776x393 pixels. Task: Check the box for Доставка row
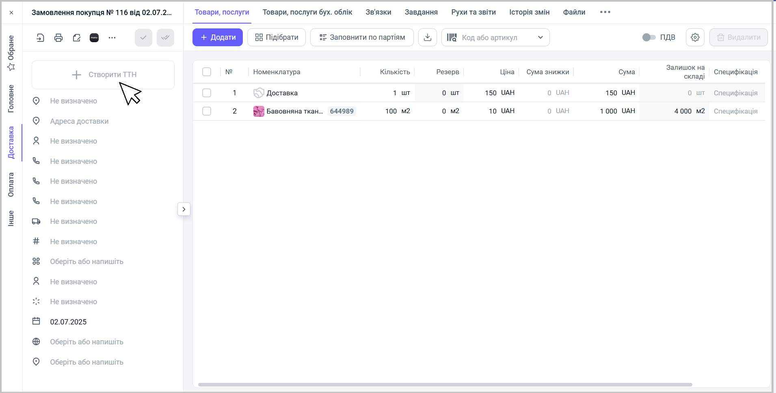click(x=207, y=93)
